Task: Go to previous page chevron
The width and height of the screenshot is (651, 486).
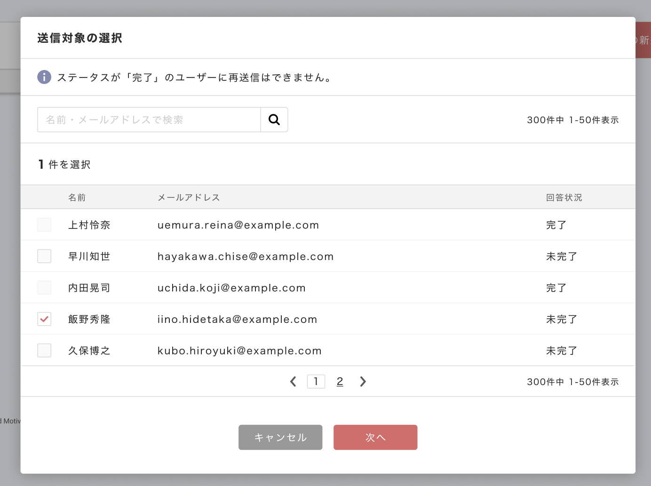Action: point(293,382)
